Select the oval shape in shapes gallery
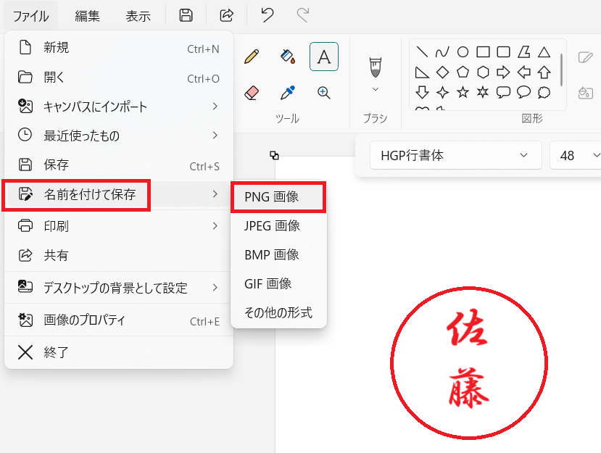The image size is (601, 453). (x=462, y=52)
